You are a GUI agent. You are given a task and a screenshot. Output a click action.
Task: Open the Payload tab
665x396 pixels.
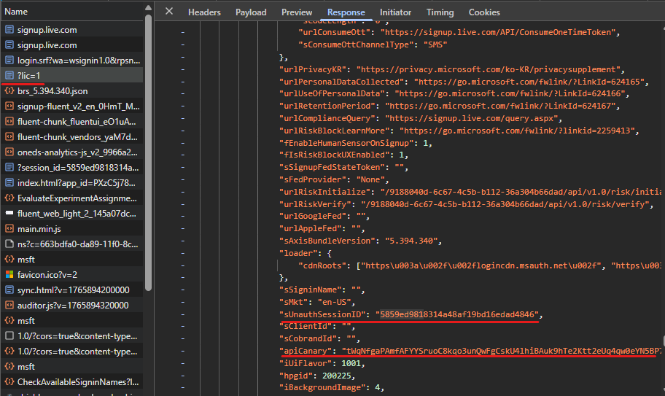pos(251,12)
